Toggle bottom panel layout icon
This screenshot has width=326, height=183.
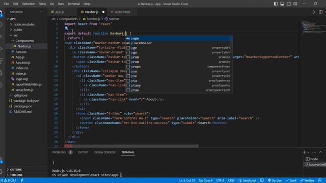point(282,4)
